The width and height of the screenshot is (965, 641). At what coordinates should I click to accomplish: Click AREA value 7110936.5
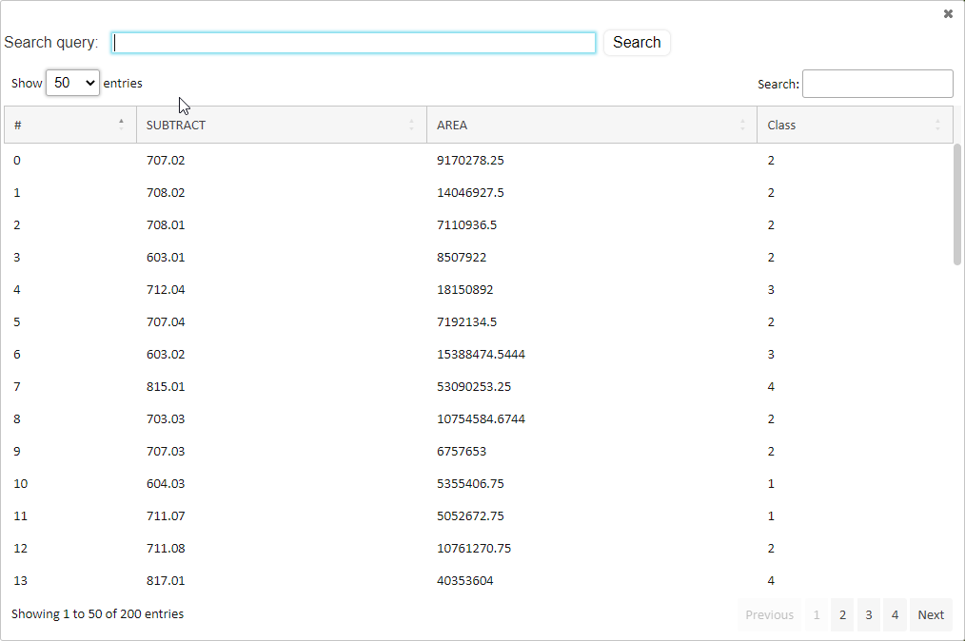466,225
